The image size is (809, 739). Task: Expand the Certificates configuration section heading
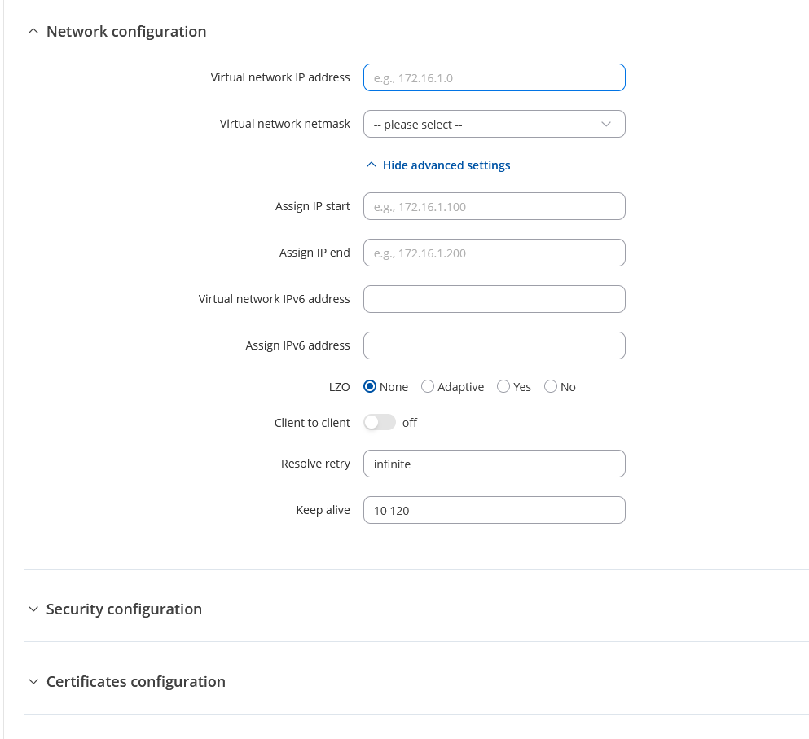pyautogui.click(x=136, y=682)
